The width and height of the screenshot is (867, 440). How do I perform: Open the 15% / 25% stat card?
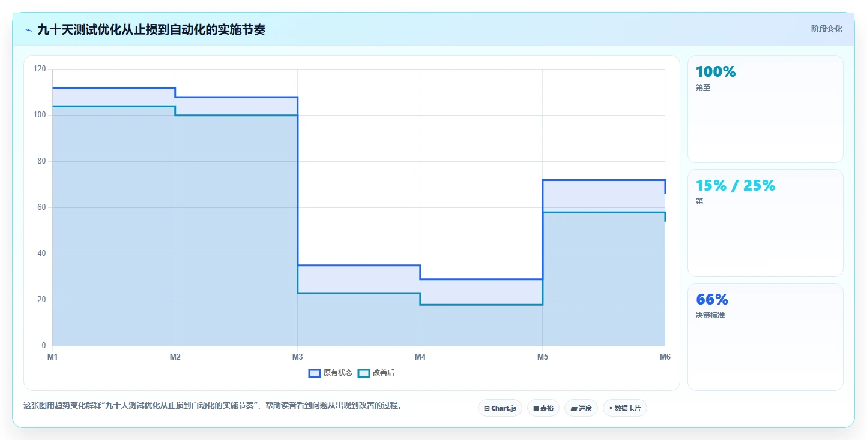point(766,223)
